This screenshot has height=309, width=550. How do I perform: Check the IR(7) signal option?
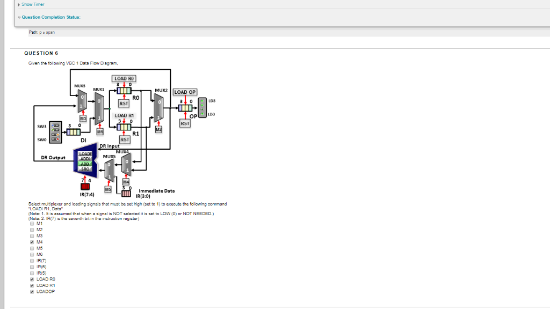point(31,261)
